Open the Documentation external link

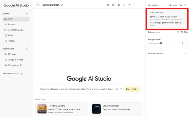click(12, 73)
